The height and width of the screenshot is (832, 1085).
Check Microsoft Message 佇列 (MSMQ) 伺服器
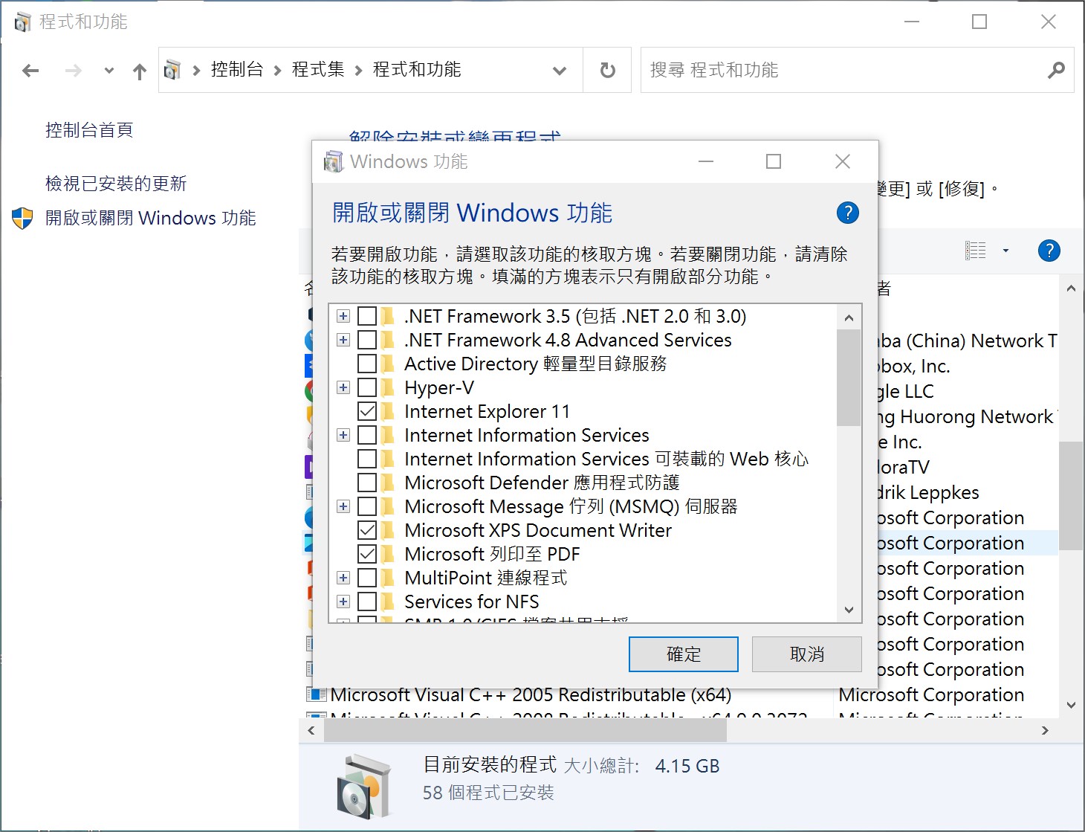point(367,506)
